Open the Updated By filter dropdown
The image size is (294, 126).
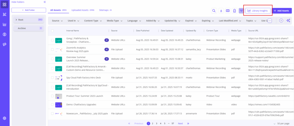click(173, 21)
